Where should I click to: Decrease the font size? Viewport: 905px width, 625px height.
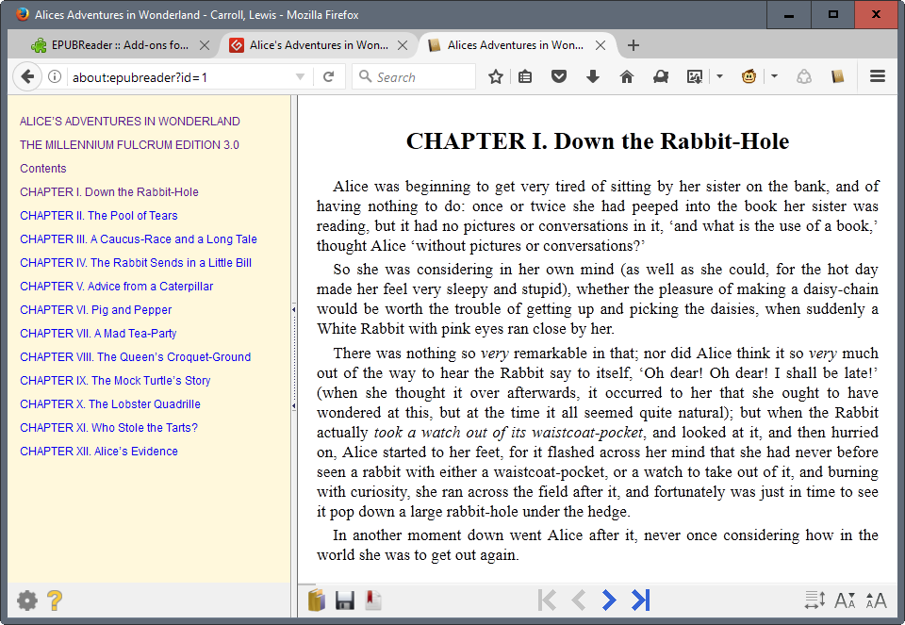coord(845,600)
